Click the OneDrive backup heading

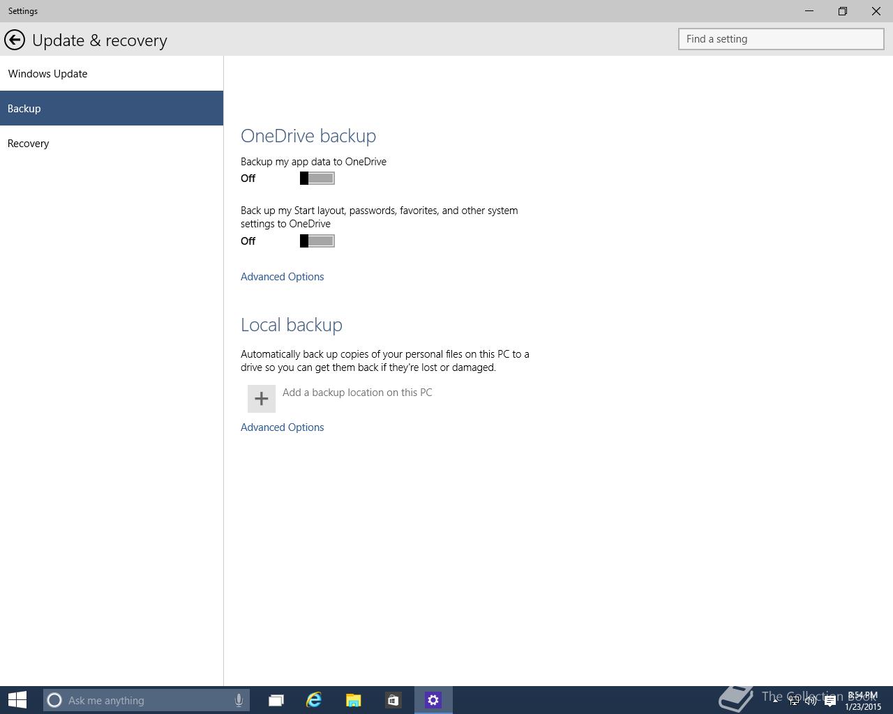(x=308, y=136)
